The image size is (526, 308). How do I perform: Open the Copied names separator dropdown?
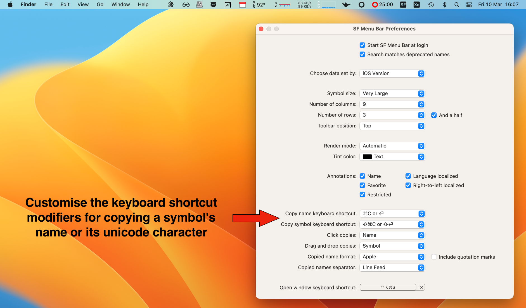pyautogui.click(x=392, y=267)
